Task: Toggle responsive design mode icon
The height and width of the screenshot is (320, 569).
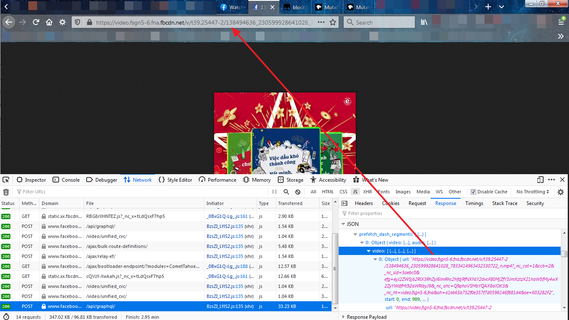Action: point(540,180)
